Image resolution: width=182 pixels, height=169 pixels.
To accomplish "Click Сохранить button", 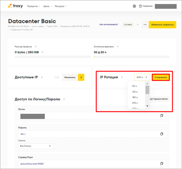I will pos(161,77).
